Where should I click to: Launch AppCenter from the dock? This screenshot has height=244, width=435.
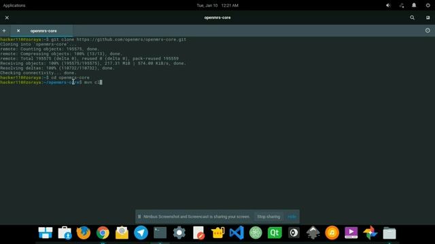pos(65,232)
